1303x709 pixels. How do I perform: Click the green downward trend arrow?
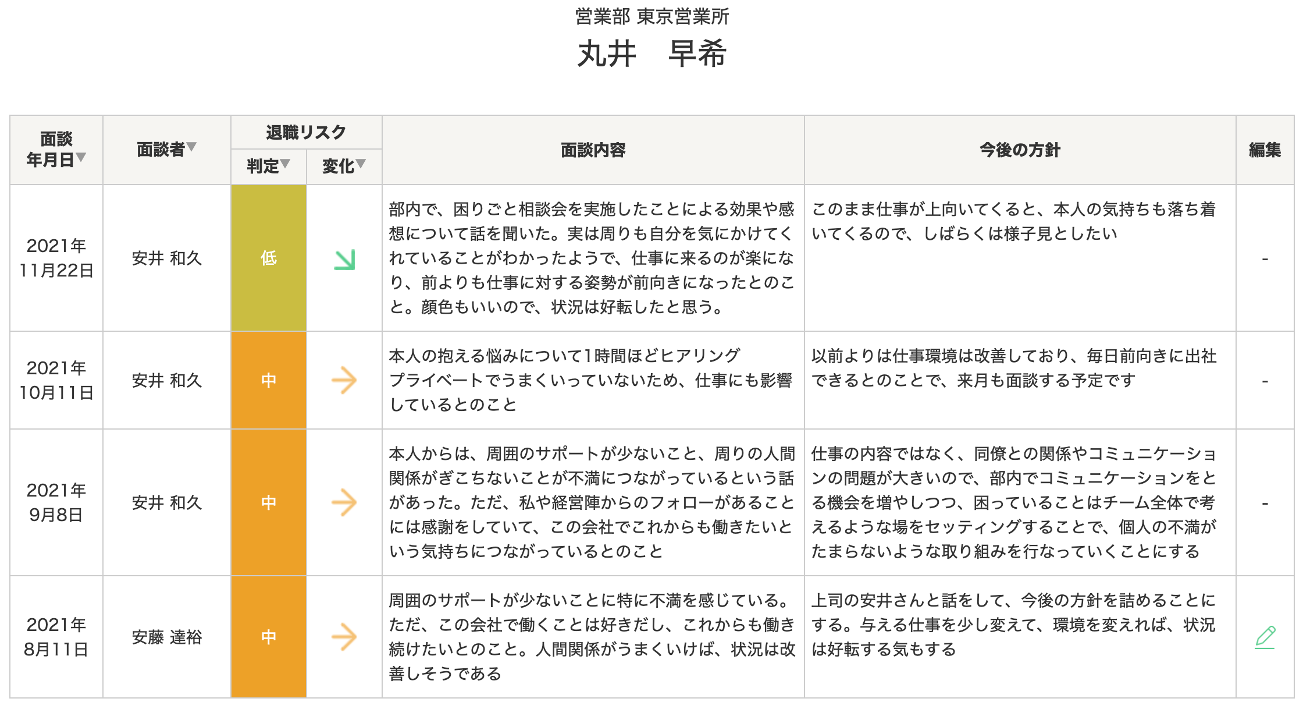click(x=344, y=260)
